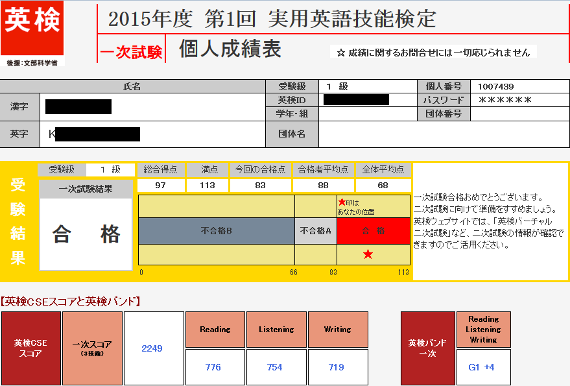Click the red 英検 logo

[x=32, y=28]
